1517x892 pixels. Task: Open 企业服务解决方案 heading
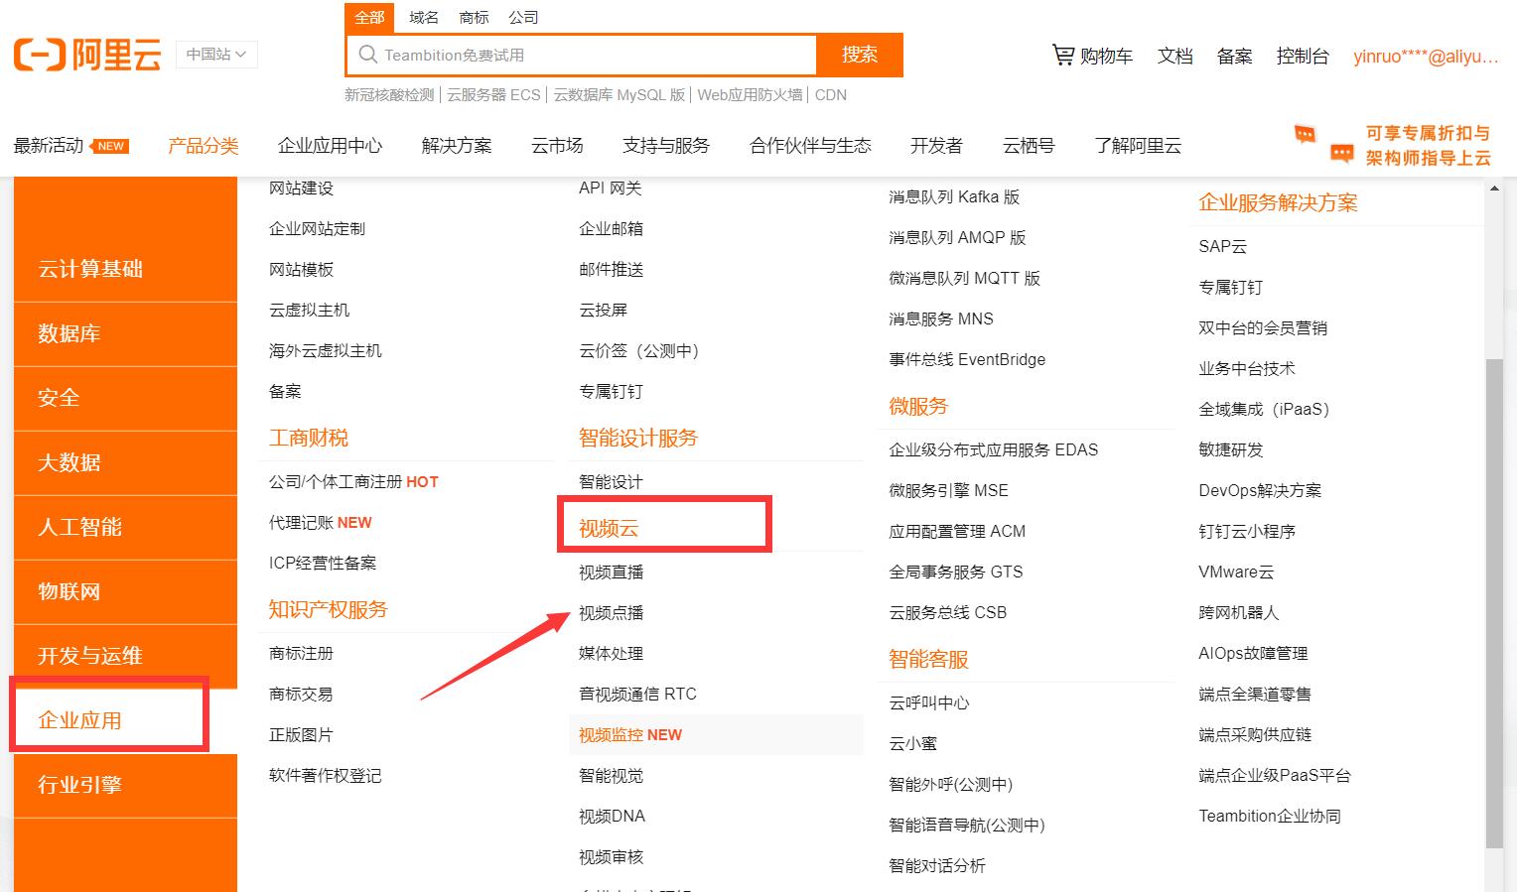[x=1278, y=203]
